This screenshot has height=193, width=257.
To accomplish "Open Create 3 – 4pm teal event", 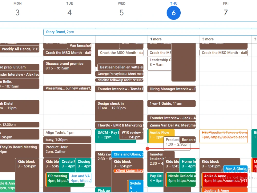I will (67, 165).
